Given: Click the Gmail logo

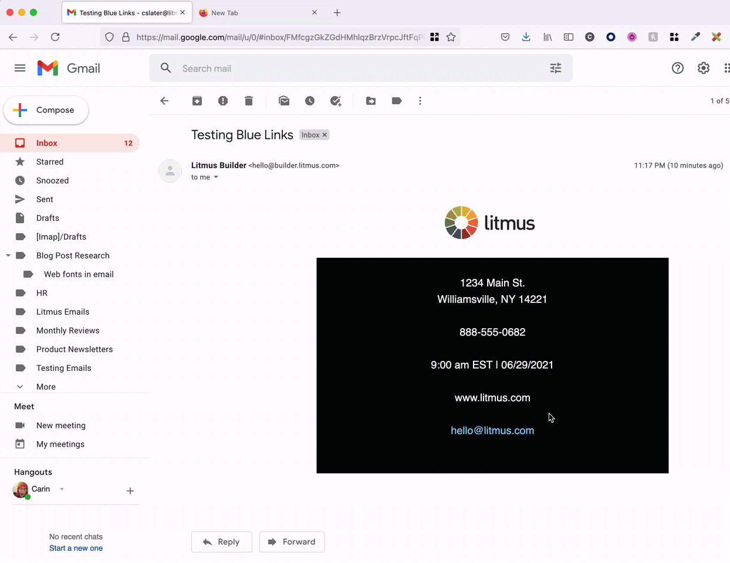Looking at the screenshot, I should (x=69, y=68).
